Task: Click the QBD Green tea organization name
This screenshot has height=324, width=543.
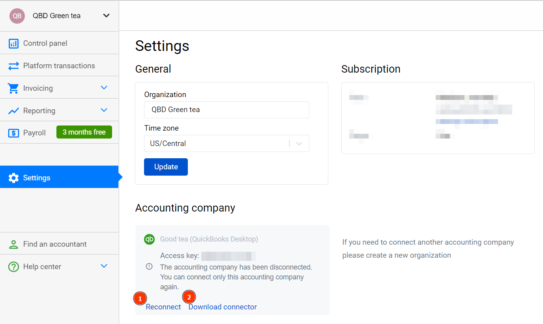Action: (56, 16)
